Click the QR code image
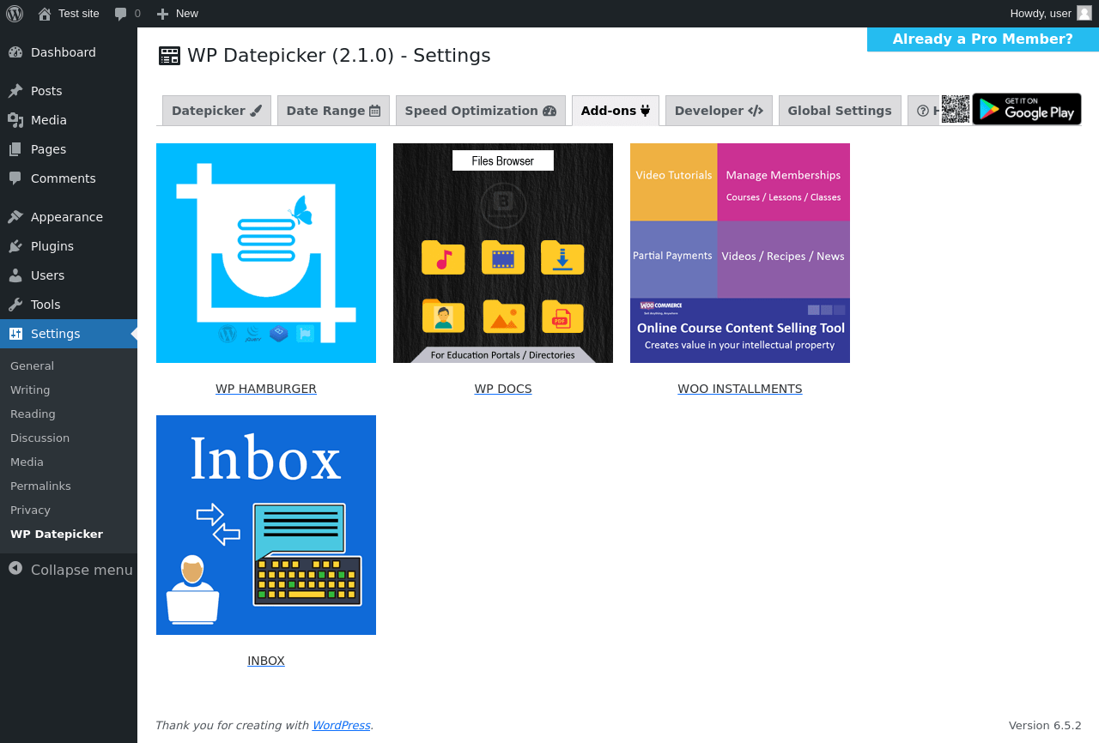Image resolution: width=1099 pixels, height=743 pixels. pyautogui.click(x=956, y=109)
